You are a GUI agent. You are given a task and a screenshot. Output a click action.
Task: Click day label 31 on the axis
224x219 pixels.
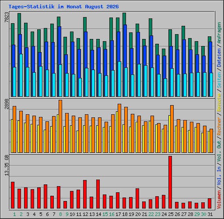[x=210, y=214]
